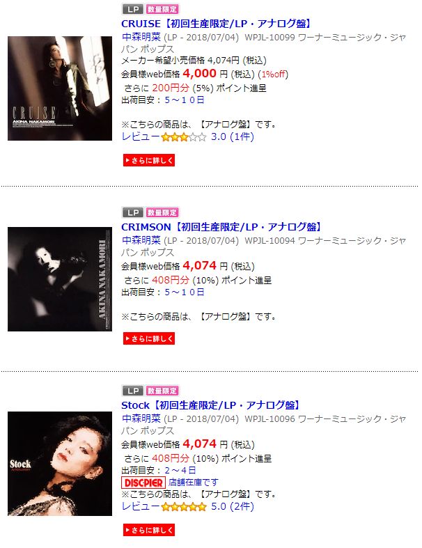
Task: Open the CRIMSON album title link
Action: 221,227
